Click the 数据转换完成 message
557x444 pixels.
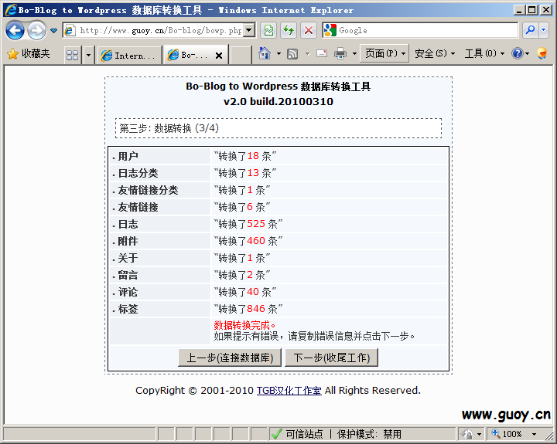[x=244, y=325]
